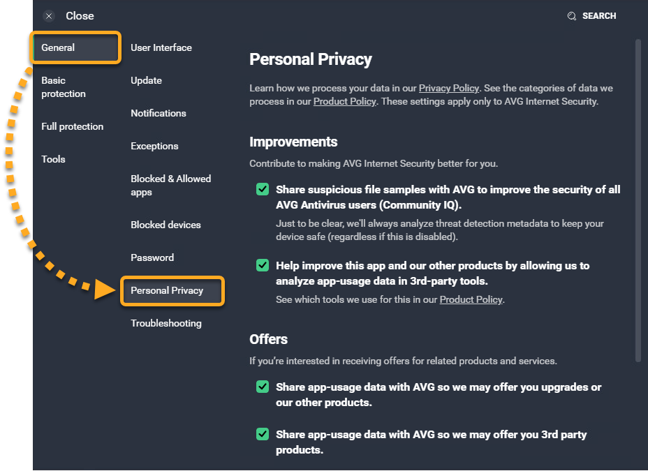Select Exceptions in the submenu
This screenshot has width=648, height=471.
click(154, 146)
